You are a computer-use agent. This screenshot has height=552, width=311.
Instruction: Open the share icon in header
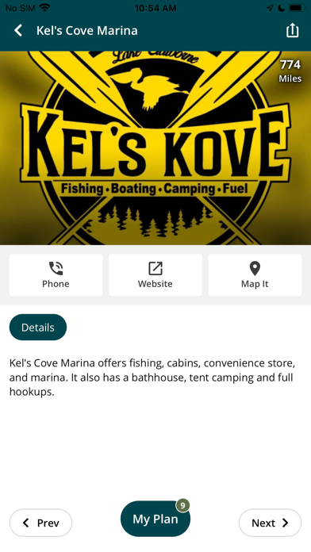[x=292, y=31]
